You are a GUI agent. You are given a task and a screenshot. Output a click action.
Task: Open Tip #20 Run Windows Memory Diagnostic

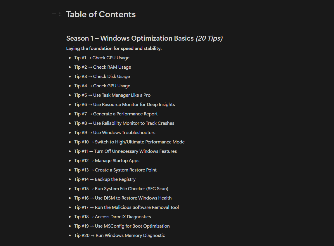click(x=120, y=236)
